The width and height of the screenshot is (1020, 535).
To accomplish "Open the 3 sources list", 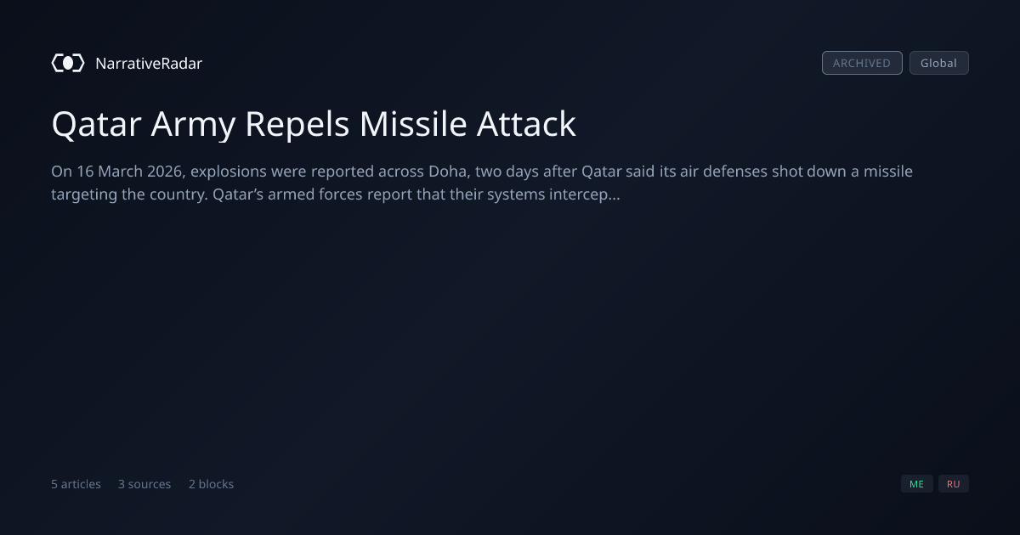I will coord(144,484).
